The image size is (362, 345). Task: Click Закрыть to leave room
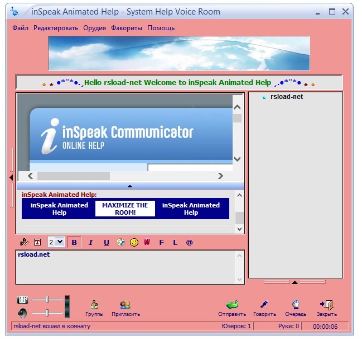(x=327, y=309)
